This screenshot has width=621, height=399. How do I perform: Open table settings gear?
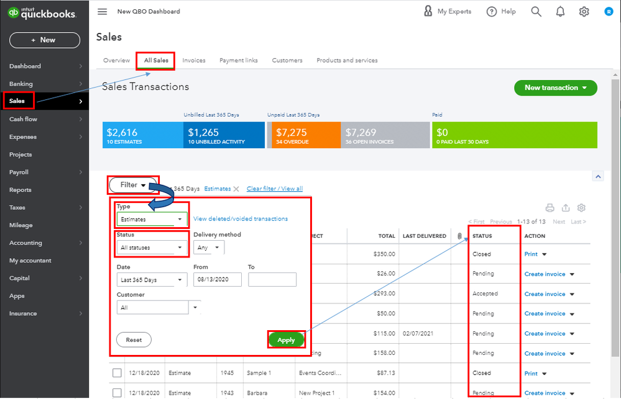(581, 208)
